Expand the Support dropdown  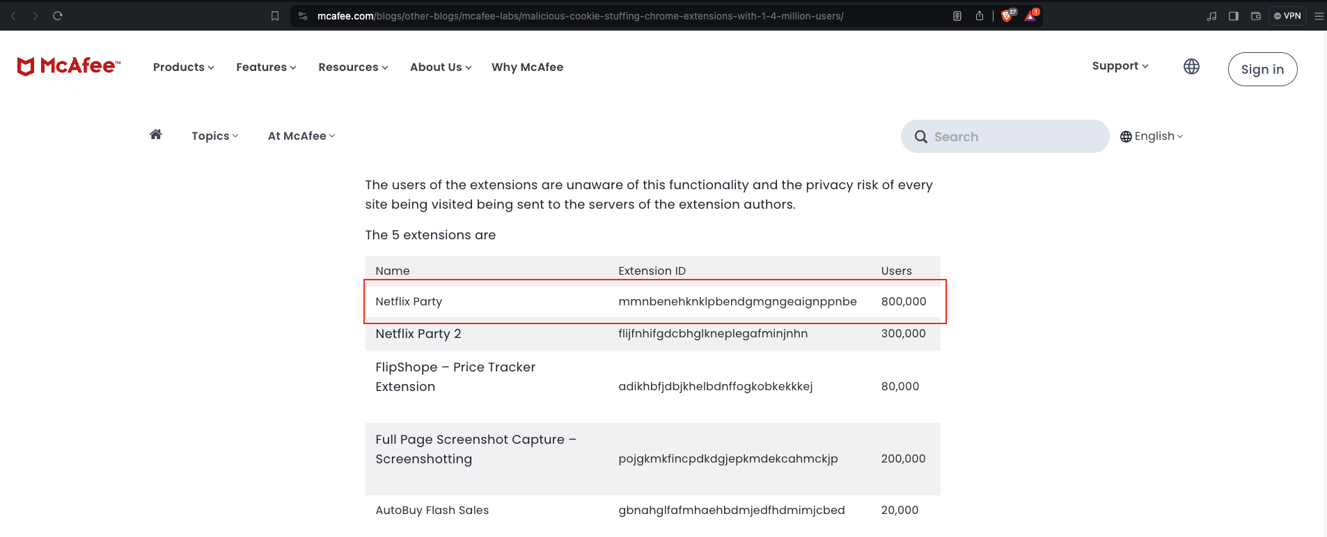[1120, 66]
